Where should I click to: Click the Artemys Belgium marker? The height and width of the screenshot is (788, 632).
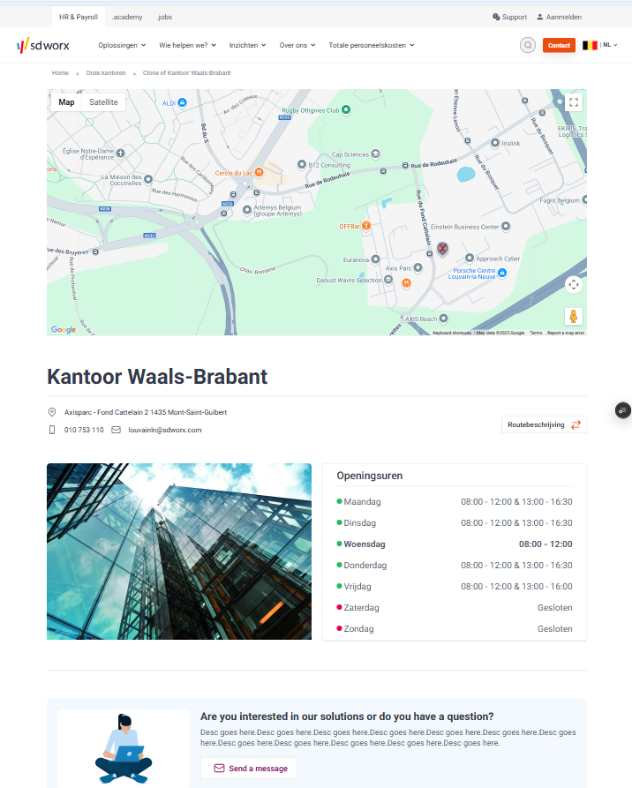pos(247,209)
